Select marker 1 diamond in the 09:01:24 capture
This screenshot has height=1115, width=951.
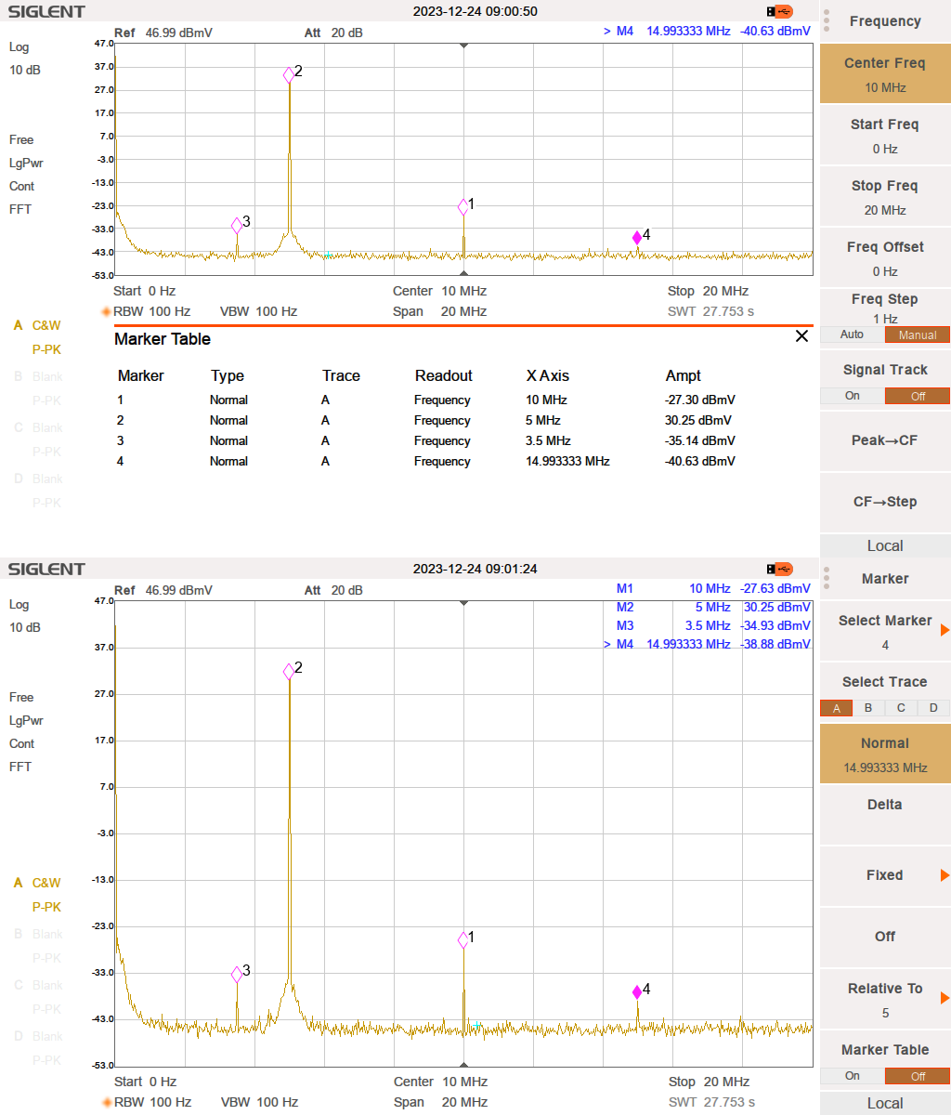tap(463, 940)
